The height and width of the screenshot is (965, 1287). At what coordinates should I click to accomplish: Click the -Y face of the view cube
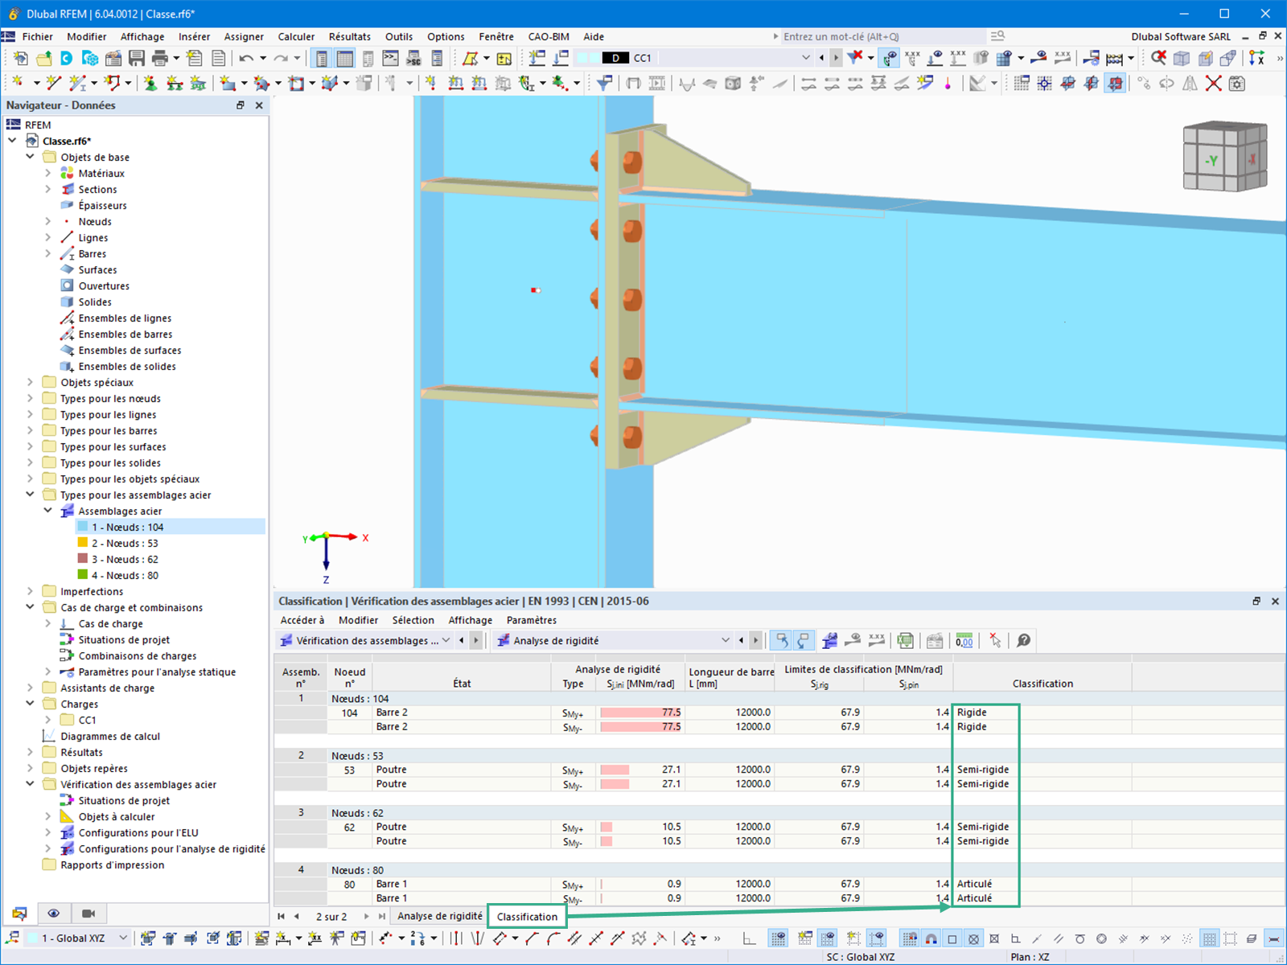point(1211,161)
